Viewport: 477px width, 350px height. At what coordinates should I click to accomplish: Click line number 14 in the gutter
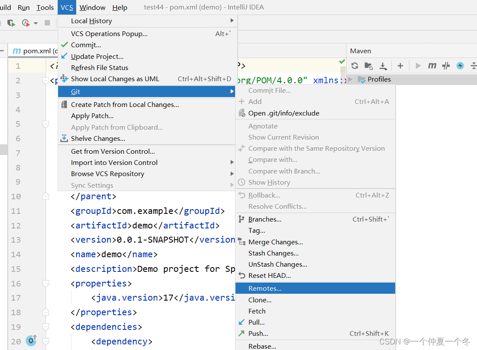point(16,254)
